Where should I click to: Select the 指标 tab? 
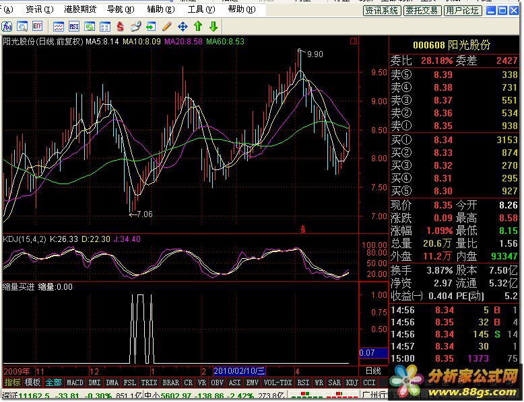[x=12, y=383]
